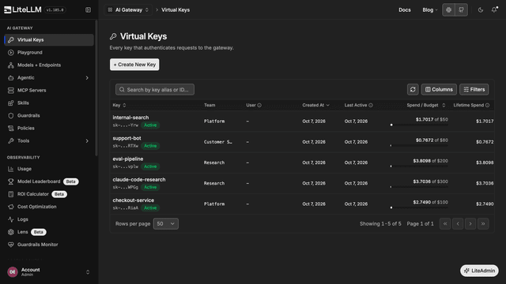
Task: Open the internal-search key
Action: pyautogui.click(x=130, y=118)
